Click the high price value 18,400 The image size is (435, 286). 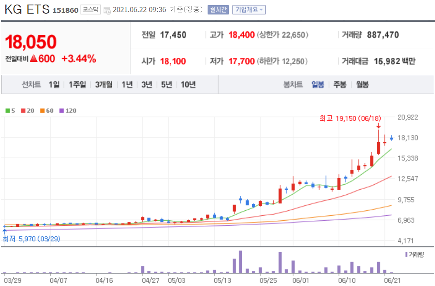[241, 35]
